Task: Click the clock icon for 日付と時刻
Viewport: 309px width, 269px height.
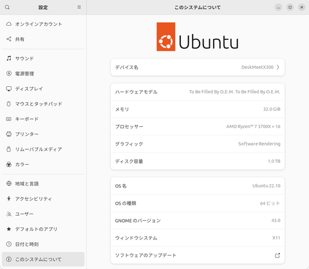Action: 8,244
